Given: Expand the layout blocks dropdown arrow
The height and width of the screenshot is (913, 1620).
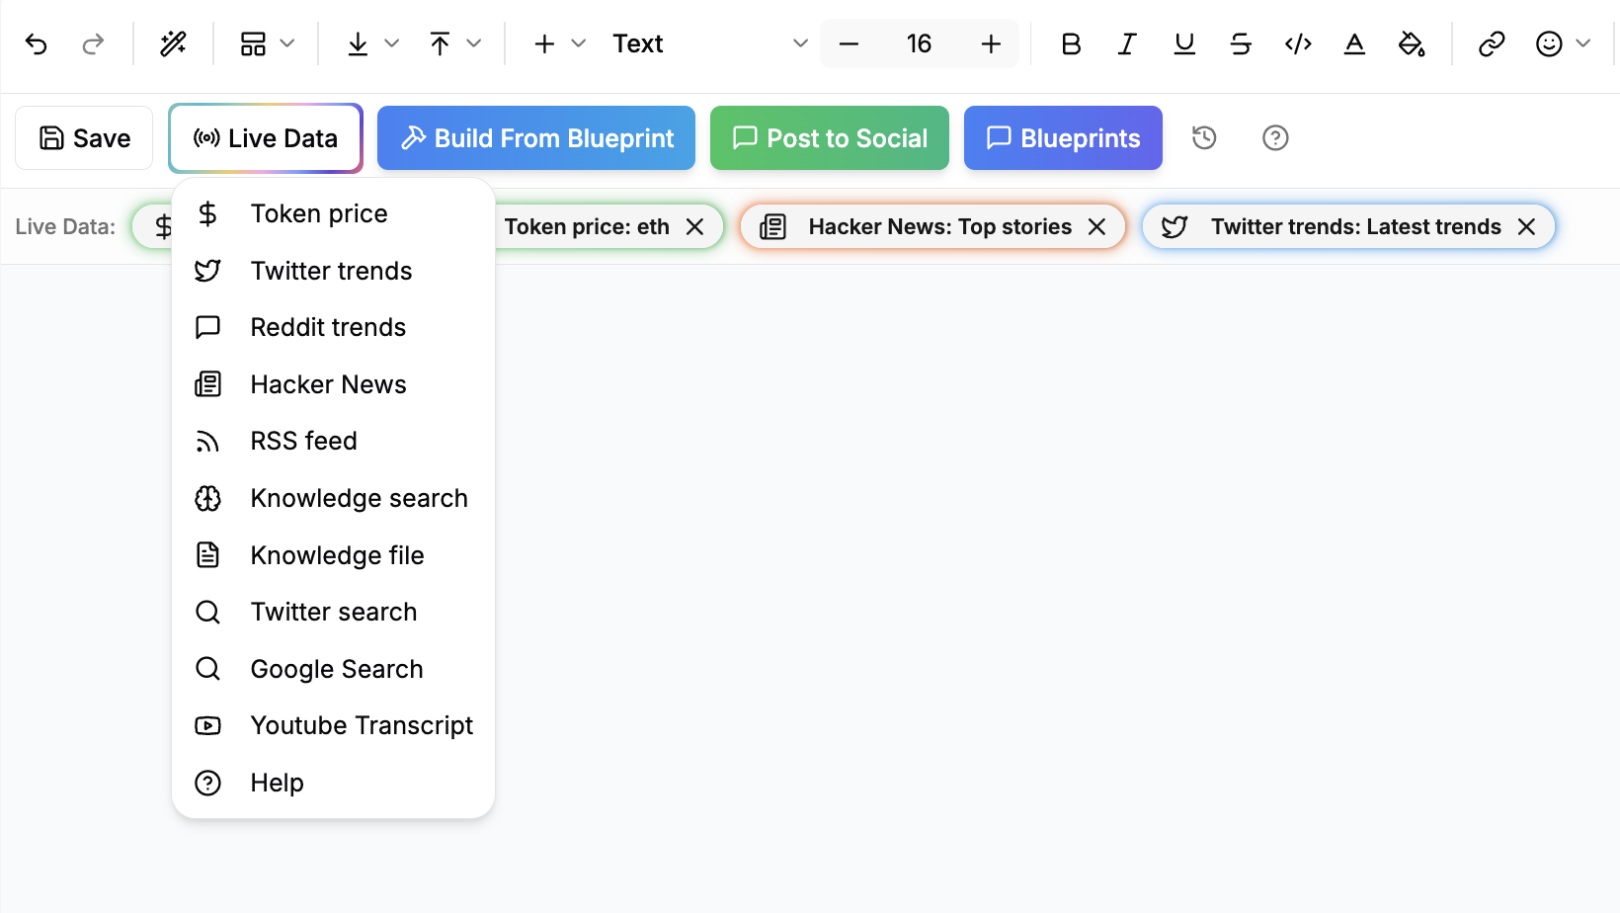Looking at the screenshot, I should (287, 43).
